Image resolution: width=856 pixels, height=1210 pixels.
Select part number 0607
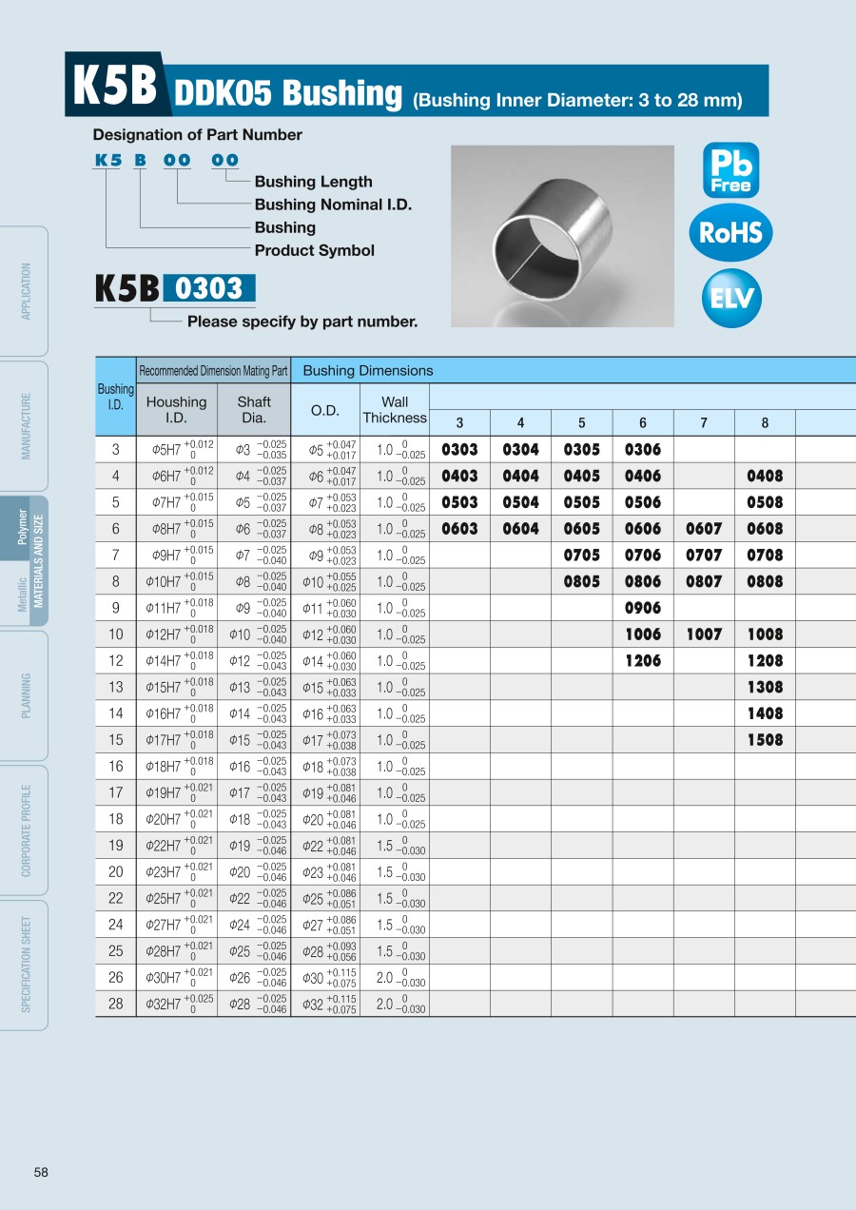704,529
